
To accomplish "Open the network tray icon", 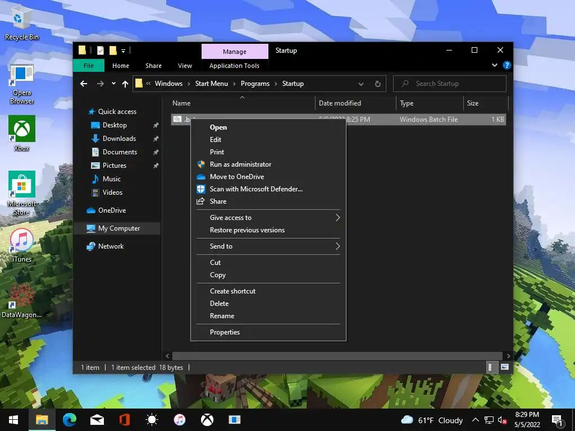I will [x=489, y=420].
